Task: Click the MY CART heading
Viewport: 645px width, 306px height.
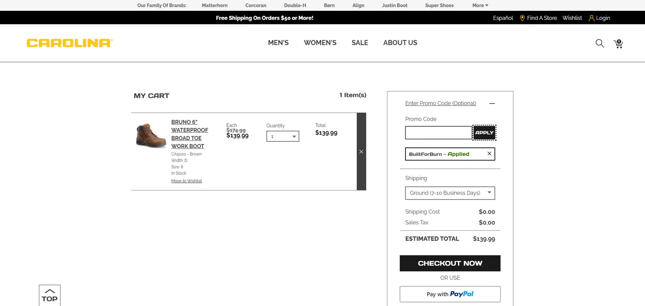Action: click(151, 96)
